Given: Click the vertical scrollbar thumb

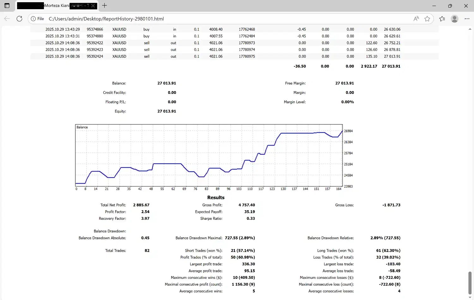Looking at the screenshot, I should (470, 283).
